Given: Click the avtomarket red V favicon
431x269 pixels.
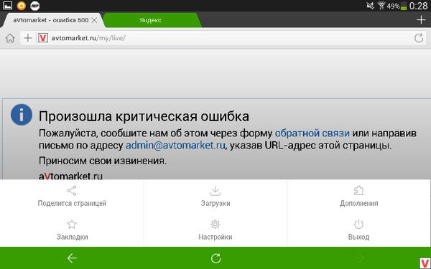Looking at the screenshot, I should (43, 38).
